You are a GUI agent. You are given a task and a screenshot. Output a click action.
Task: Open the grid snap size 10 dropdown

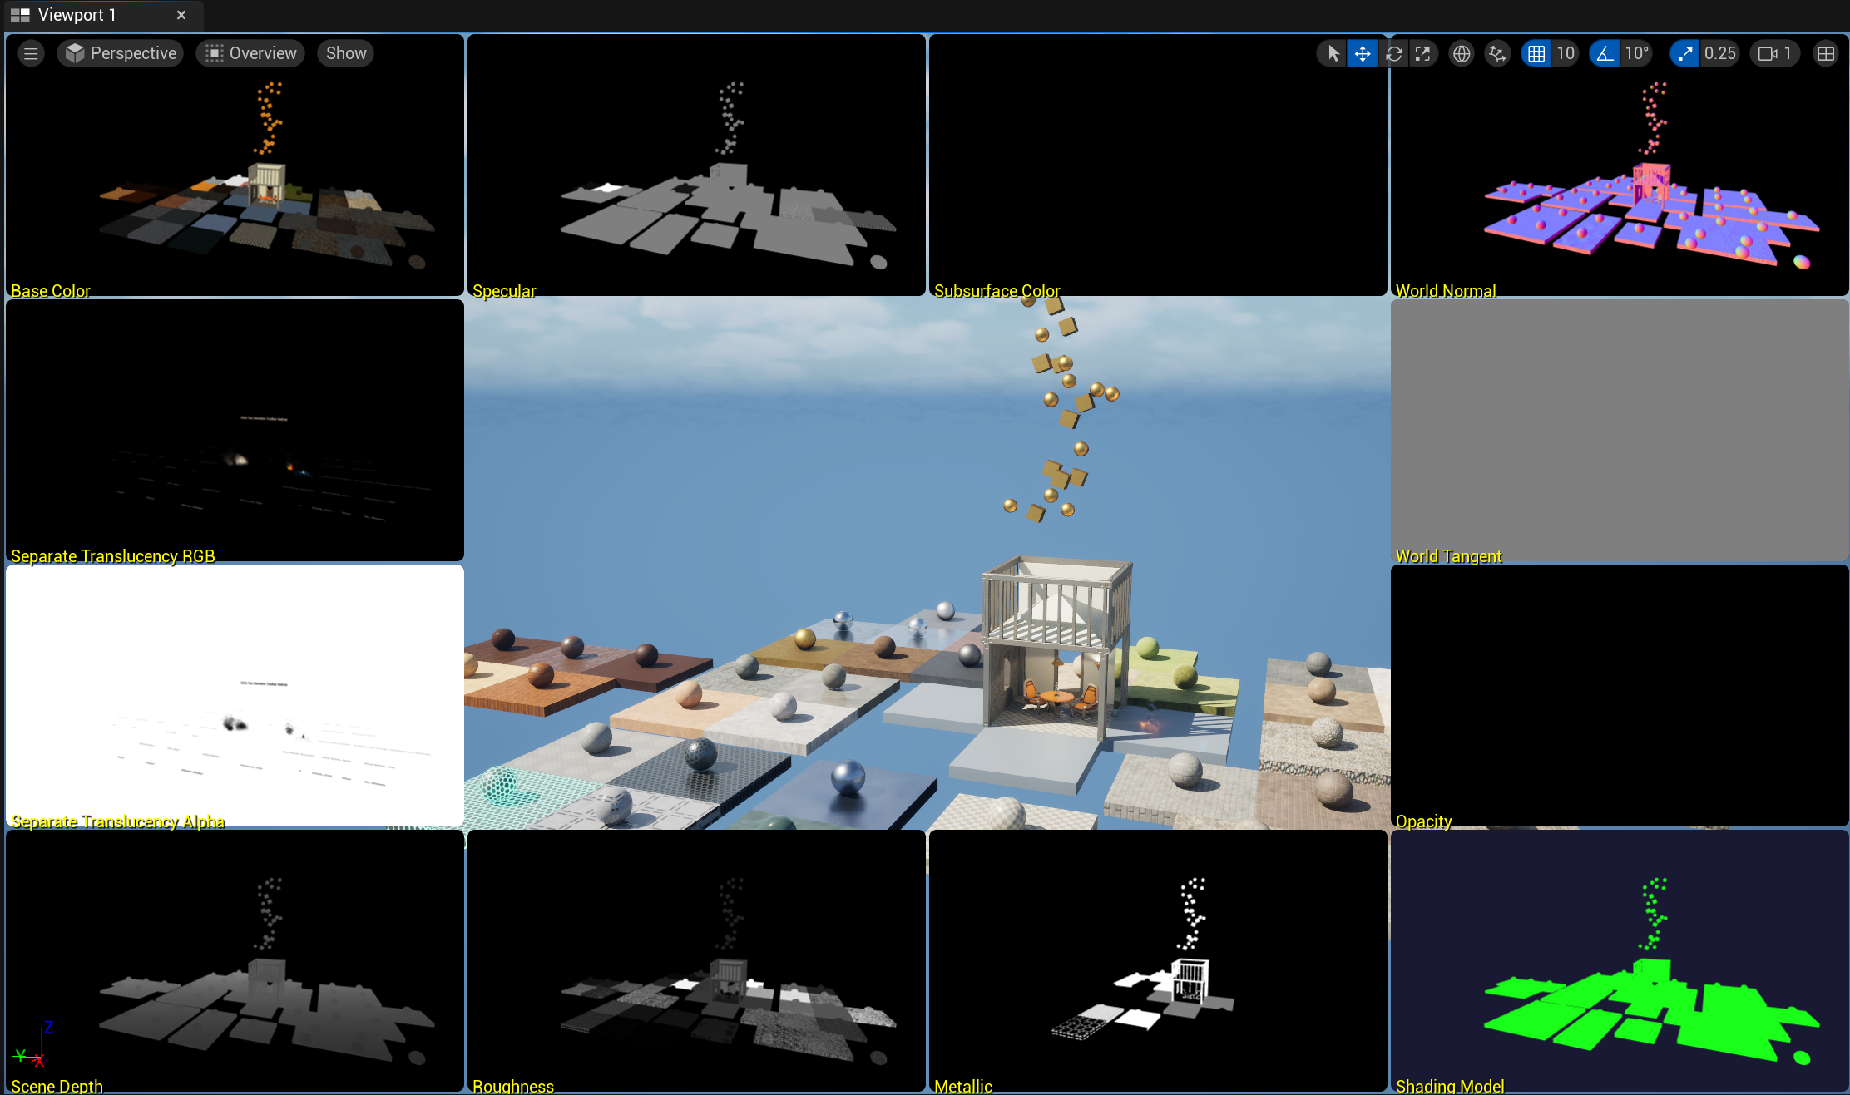[1566, 54]
